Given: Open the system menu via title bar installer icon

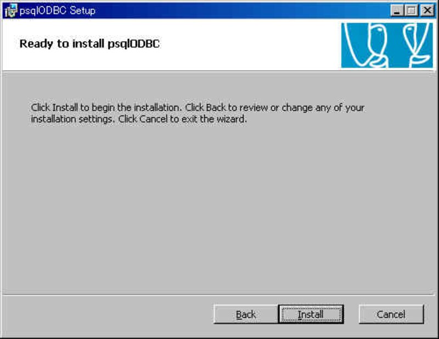Looking at the screenshot, I should coord(10,10).
